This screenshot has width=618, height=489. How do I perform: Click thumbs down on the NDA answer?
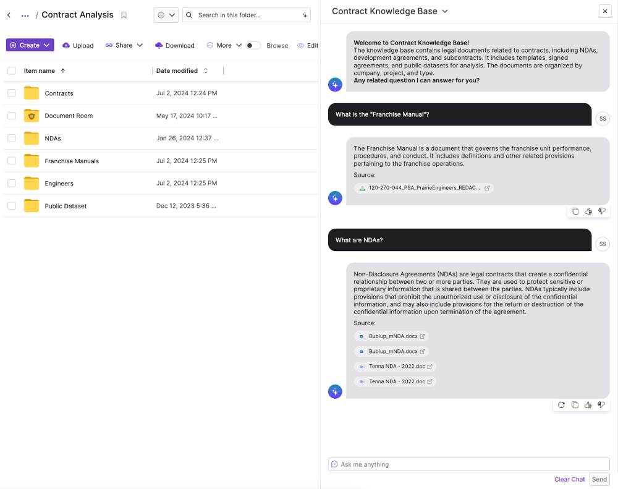pyautogui.click(x=601, y=405)
